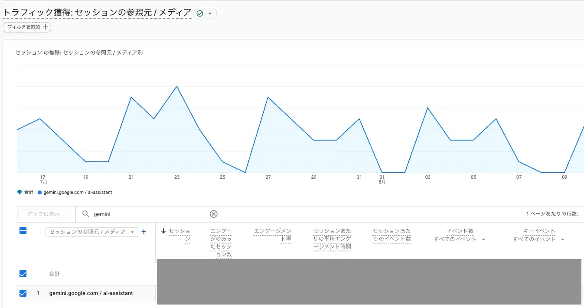The width and height of the screenshot is (584, 308).
Task: Open the すべてのイベント dropdown under キーイベント
Action: (539, 239)
